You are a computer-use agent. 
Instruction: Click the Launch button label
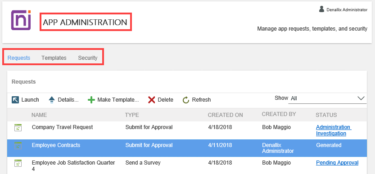click(x=30, y=100)
